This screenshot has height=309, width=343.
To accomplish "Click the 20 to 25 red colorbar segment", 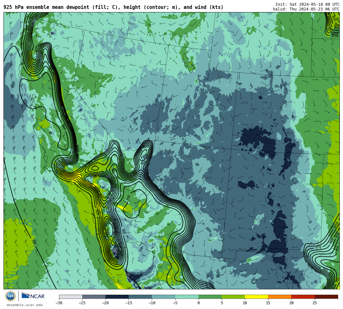I will click(x=303, y=297).
